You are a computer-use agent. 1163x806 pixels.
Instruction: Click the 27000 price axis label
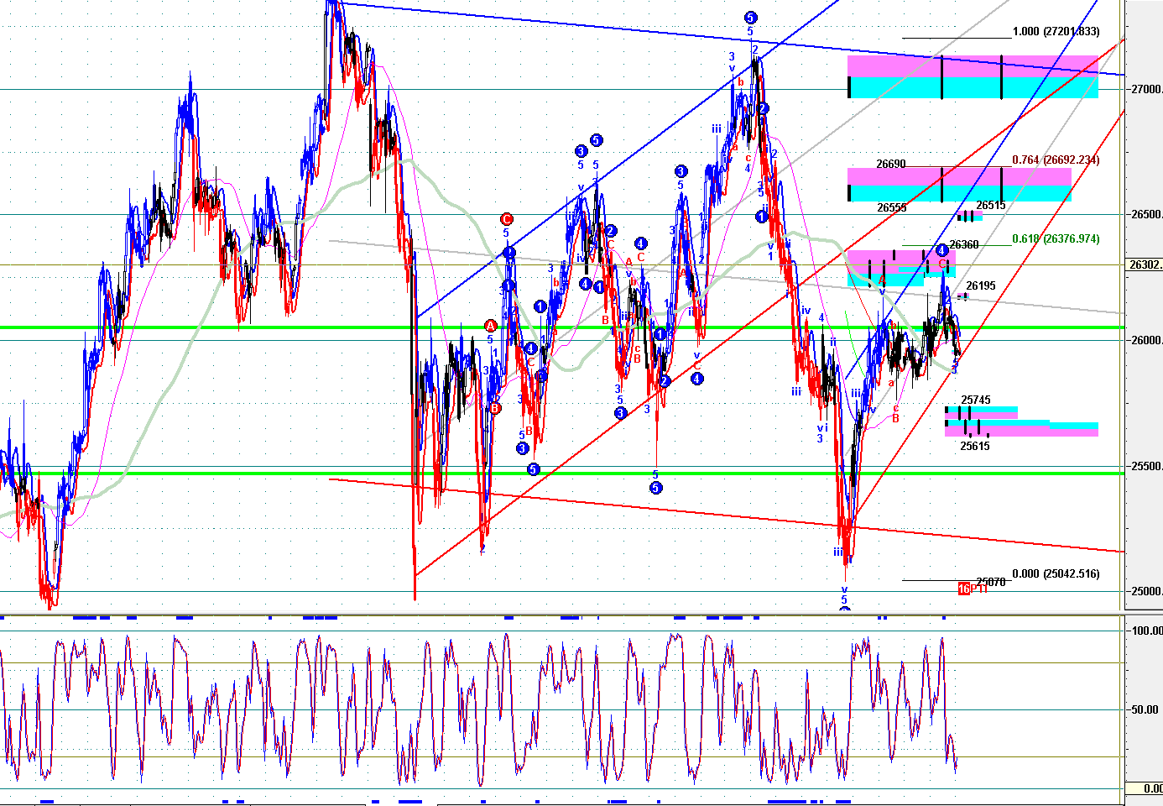1145,89
